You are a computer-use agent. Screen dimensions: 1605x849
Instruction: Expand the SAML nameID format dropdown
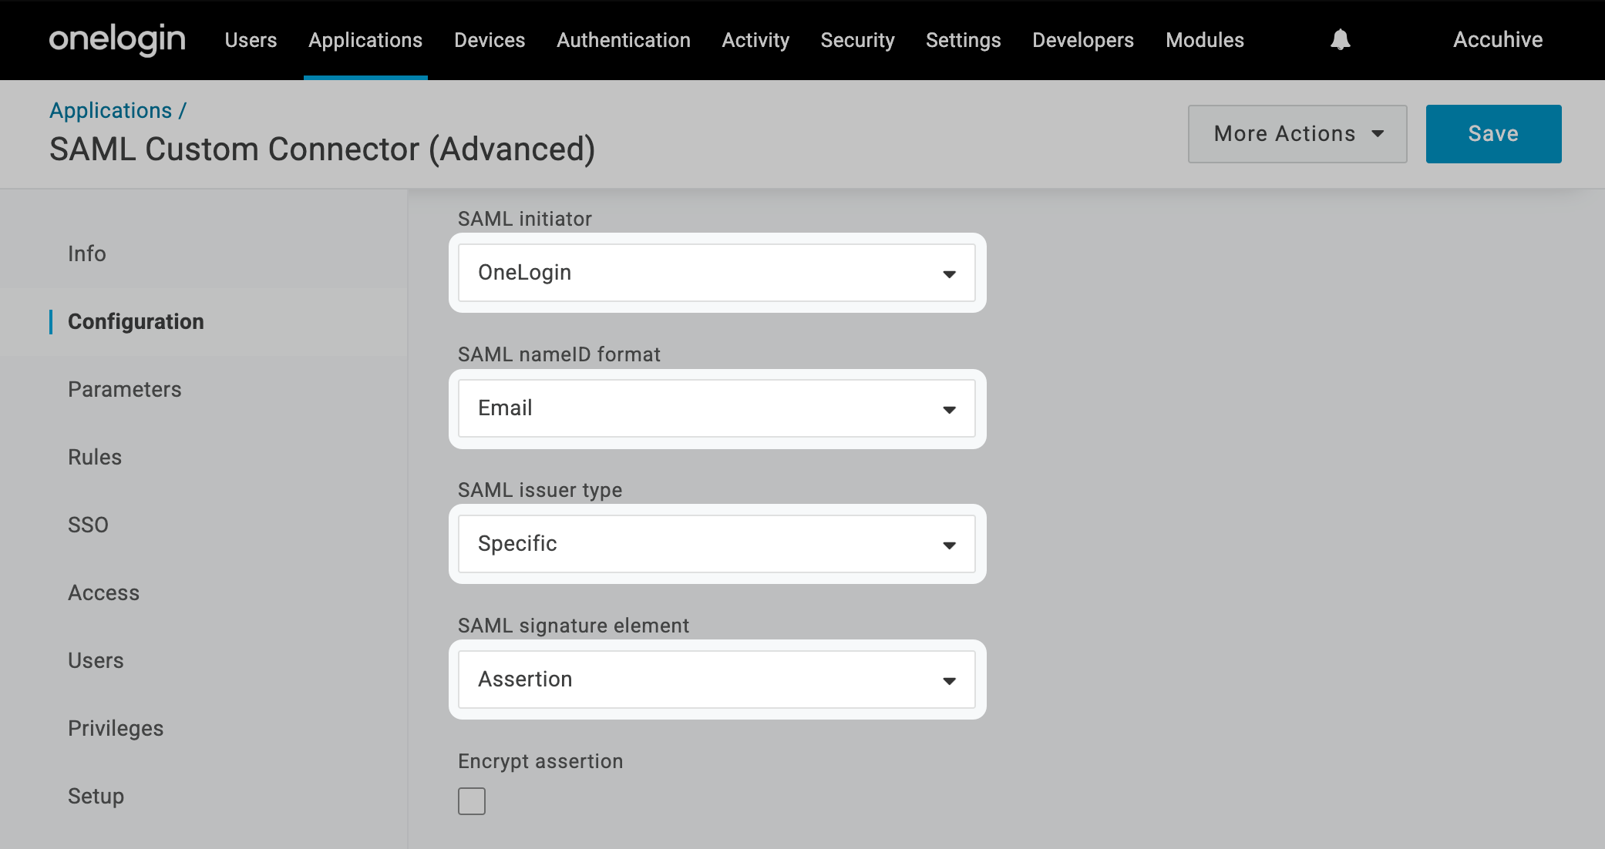(716, 408)
